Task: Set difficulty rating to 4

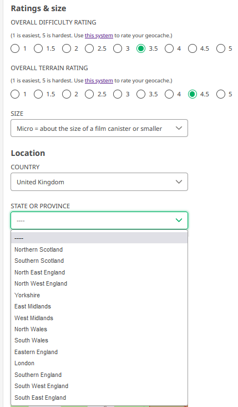Action: tap(169, 48)
